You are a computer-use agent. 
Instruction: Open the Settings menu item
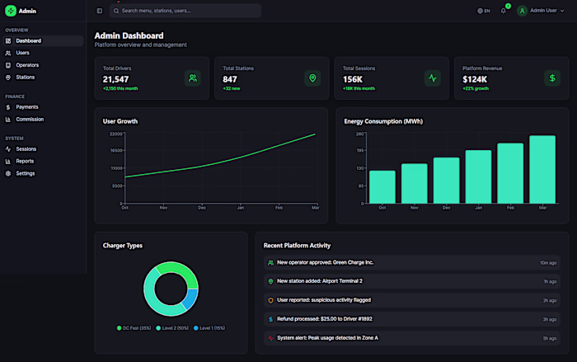pyautogui.click(x=44, y=173)
